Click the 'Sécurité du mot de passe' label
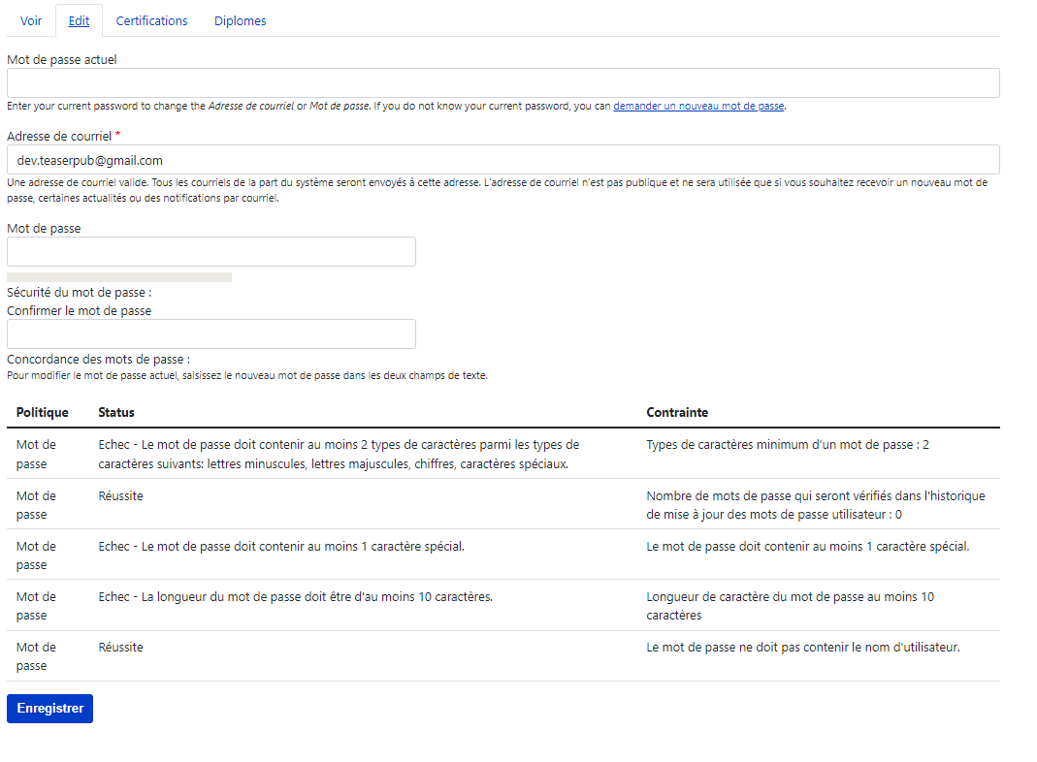Viewport: 1037px width, 762px height. coord(80,292)
